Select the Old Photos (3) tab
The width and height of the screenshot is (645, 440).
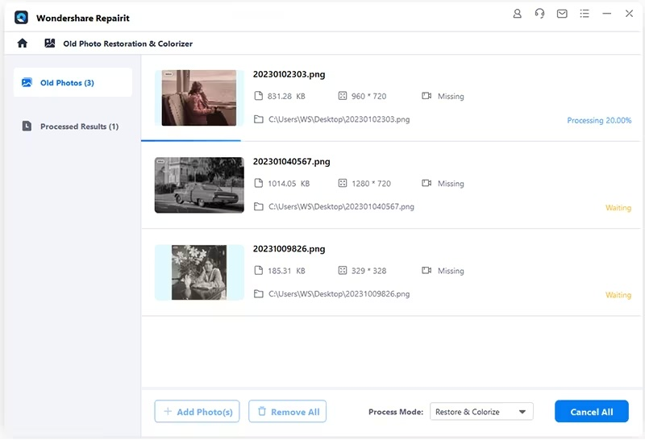pos(73,83)
